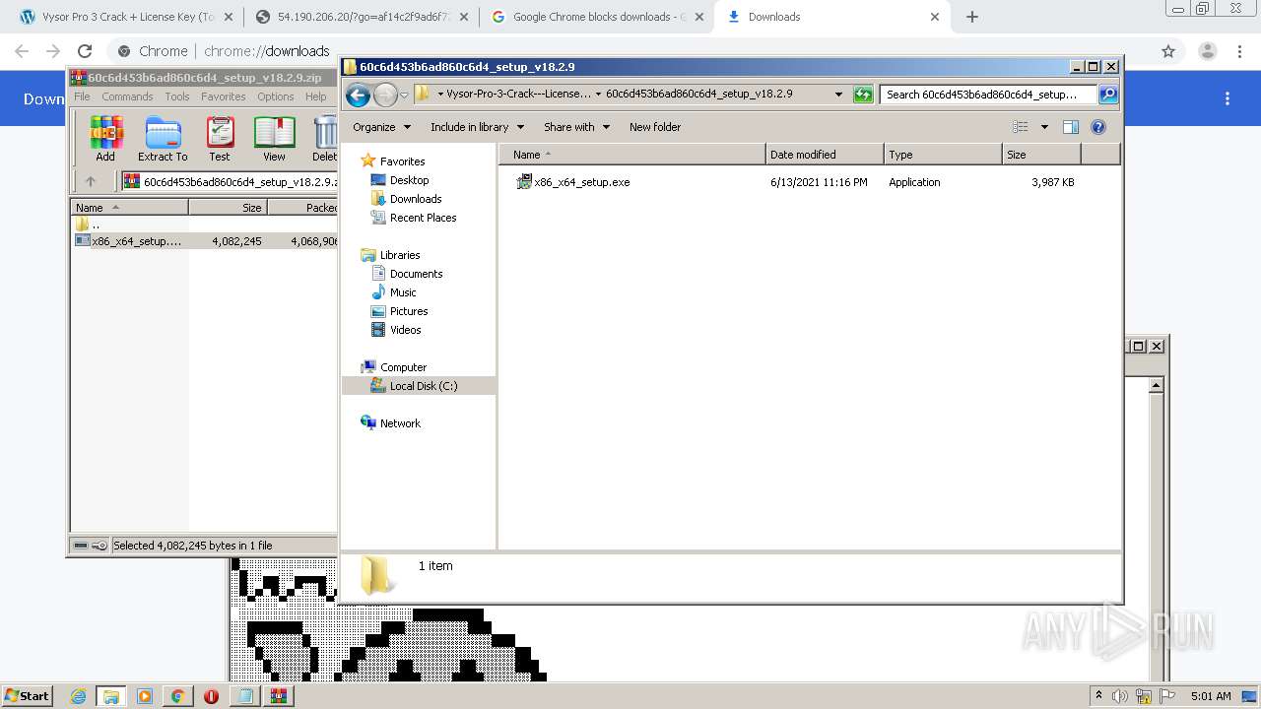Sort by Date modified column
Viewport: 1261px width, 709px height.
[x=825, y=155]
